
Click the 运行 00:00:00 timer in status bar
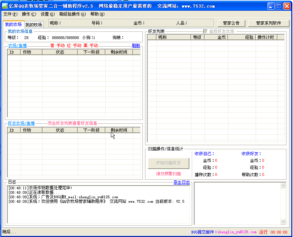pos(273,232)
